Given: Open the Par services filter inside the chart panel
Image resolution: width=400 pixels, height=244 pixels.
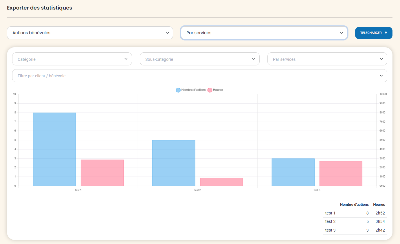Looking at the screenshot, I should [x=327, y=59].
